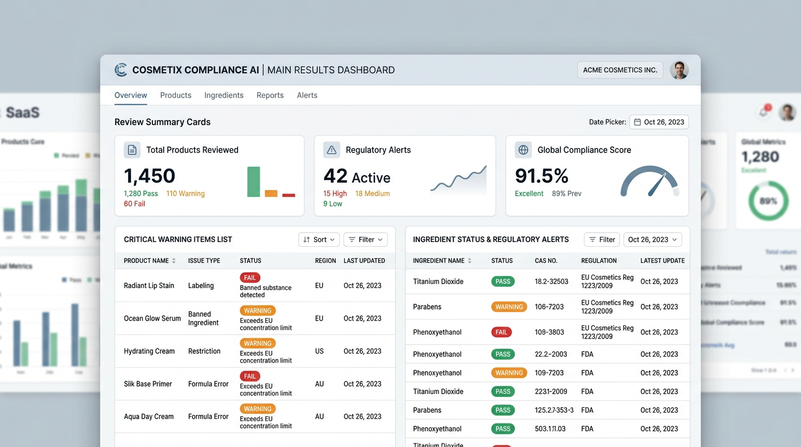The width and height of the screenshot is (801, 447).
Task: Click the notification bell with red badge
Action: point(763,112)
